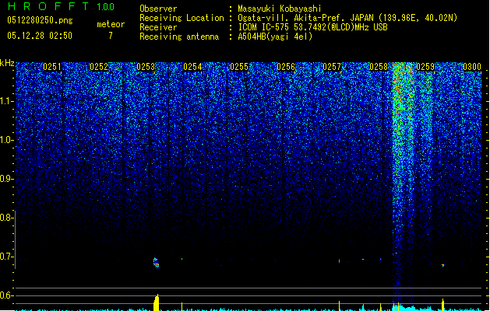The width and height of the screenshot is (490, 311).
Task: Click the 0252 time marker
Action: [x=99, y=67]
